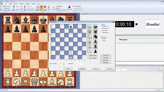Click the redo icon in quick access toolbar
Image resolution: width=164 pixels, height=92 pixels.
[5, 2]
